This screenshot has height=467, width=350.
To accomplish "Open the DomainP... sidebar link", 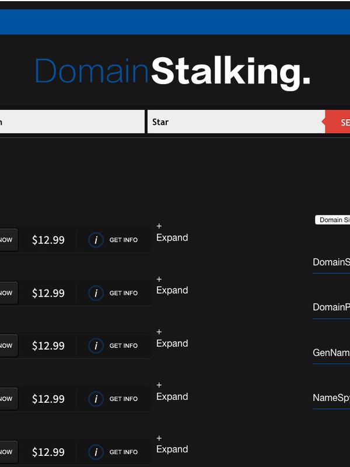I will point(331,308).
